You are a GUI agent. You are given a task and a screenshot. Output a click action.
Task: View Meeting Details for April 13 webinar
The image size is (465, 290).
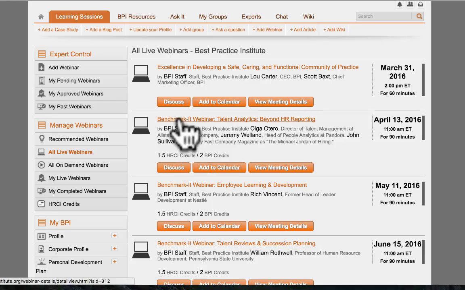281,168
